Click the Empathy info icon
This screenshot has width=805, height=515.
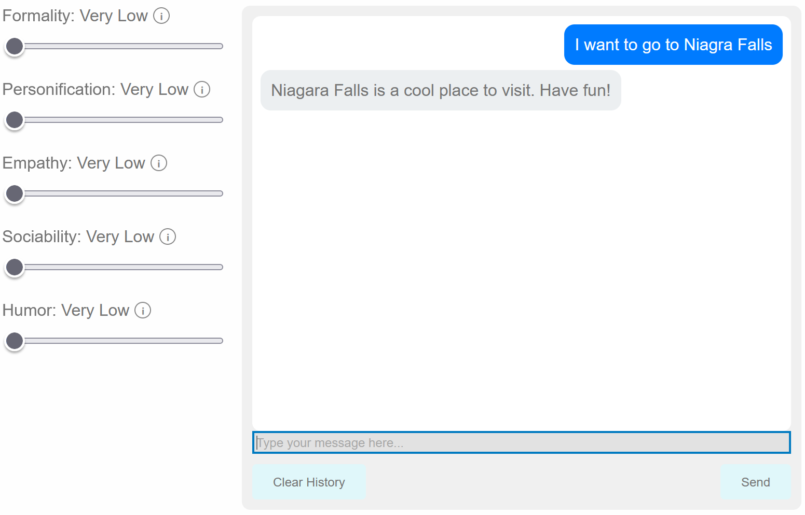[159, 163]
